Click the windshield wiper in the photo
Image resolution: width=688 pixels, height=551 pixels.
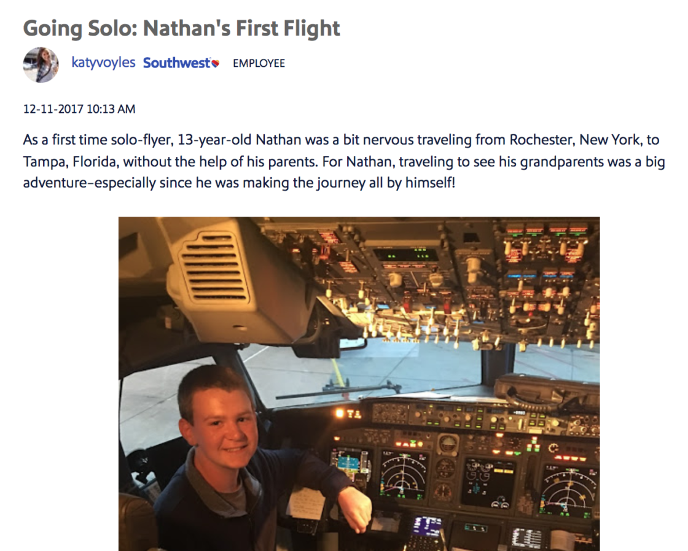coord(338,389)
